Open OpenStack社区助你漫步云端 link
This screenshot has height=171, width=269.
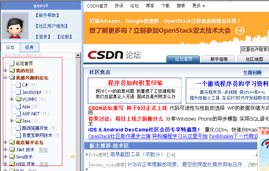click(x=120, y=136)
